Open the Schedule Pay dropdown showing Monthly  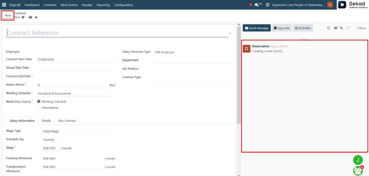(x=79, y=140)
